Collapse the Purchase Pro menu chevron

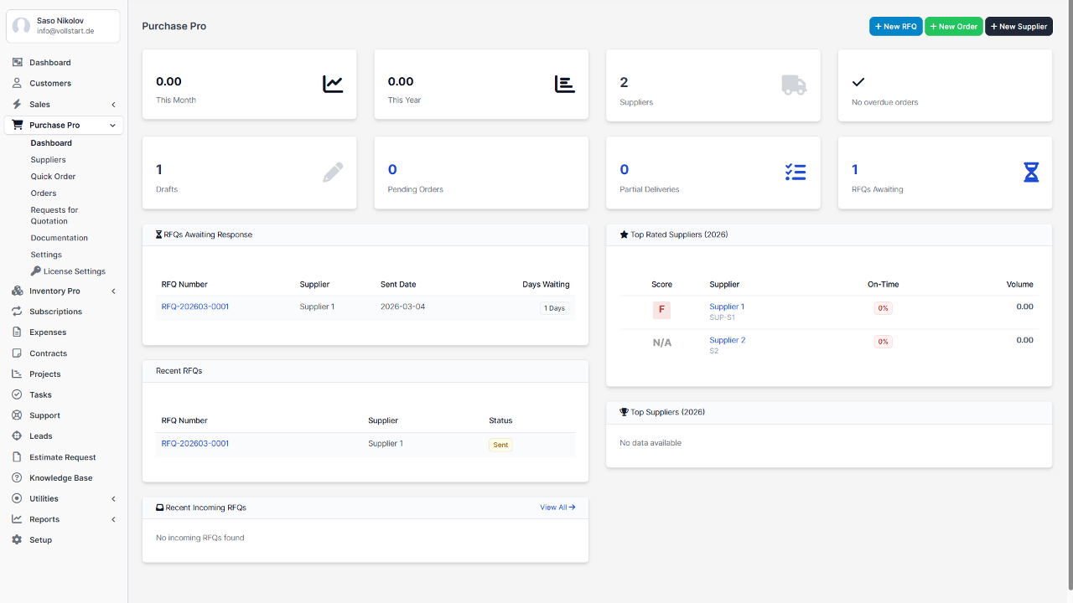(x=113, y=126)
